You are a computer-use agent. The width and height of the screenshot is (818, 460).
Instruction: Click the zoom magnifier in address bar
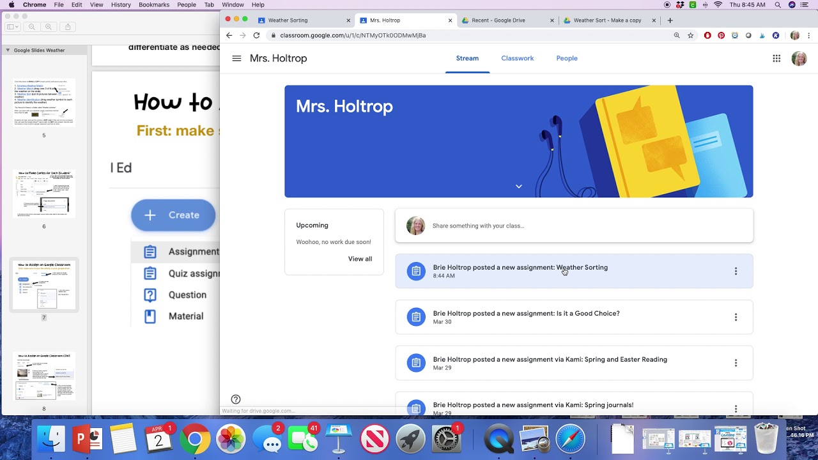tap(677, 35)
